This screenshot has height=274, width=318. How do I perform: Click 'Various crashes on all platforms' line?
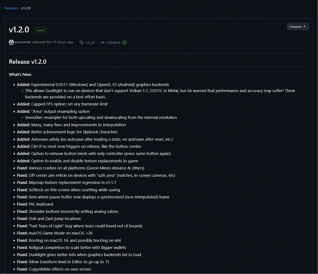click(x=81, y=168)
